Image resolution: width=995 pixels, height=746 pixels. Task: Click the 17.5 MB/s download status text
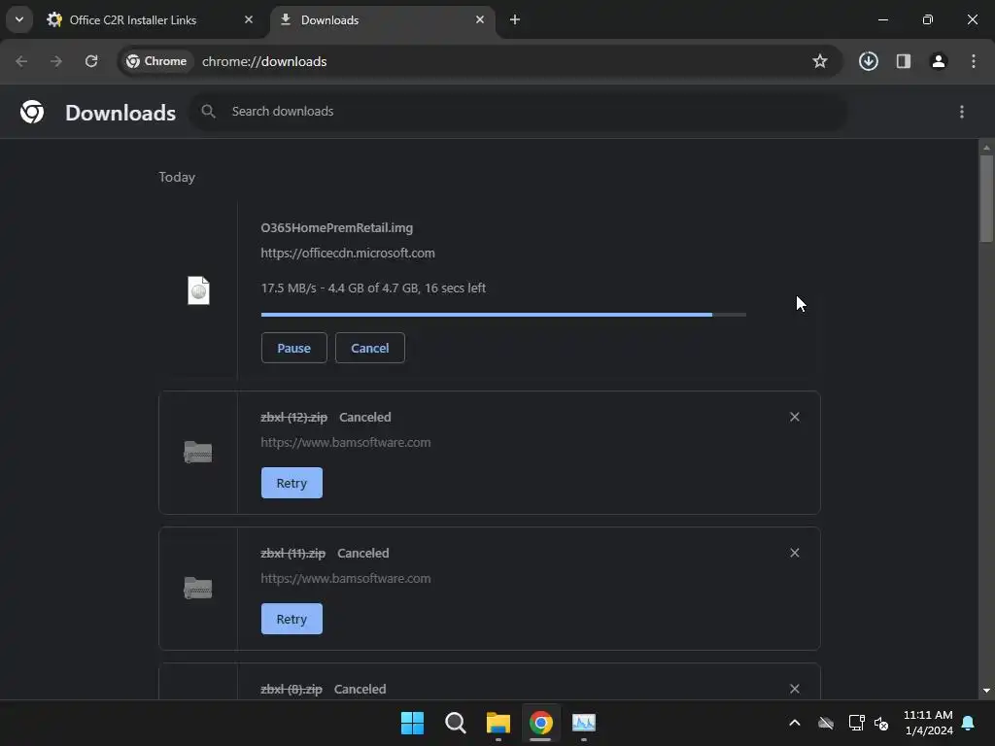click(x=373, y=288)
